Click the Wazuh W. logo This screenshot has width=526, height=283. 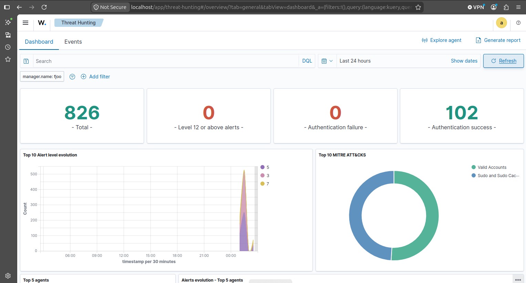coord(42,23)
